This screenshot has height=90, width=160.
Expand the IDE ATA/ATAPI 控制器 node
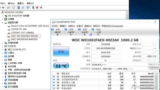(2, 16)
